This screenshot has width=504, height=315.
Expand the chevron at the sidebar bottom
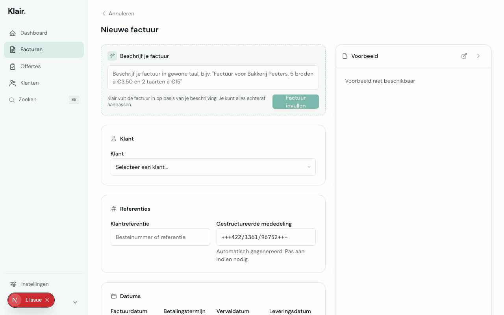coord(75,302)
